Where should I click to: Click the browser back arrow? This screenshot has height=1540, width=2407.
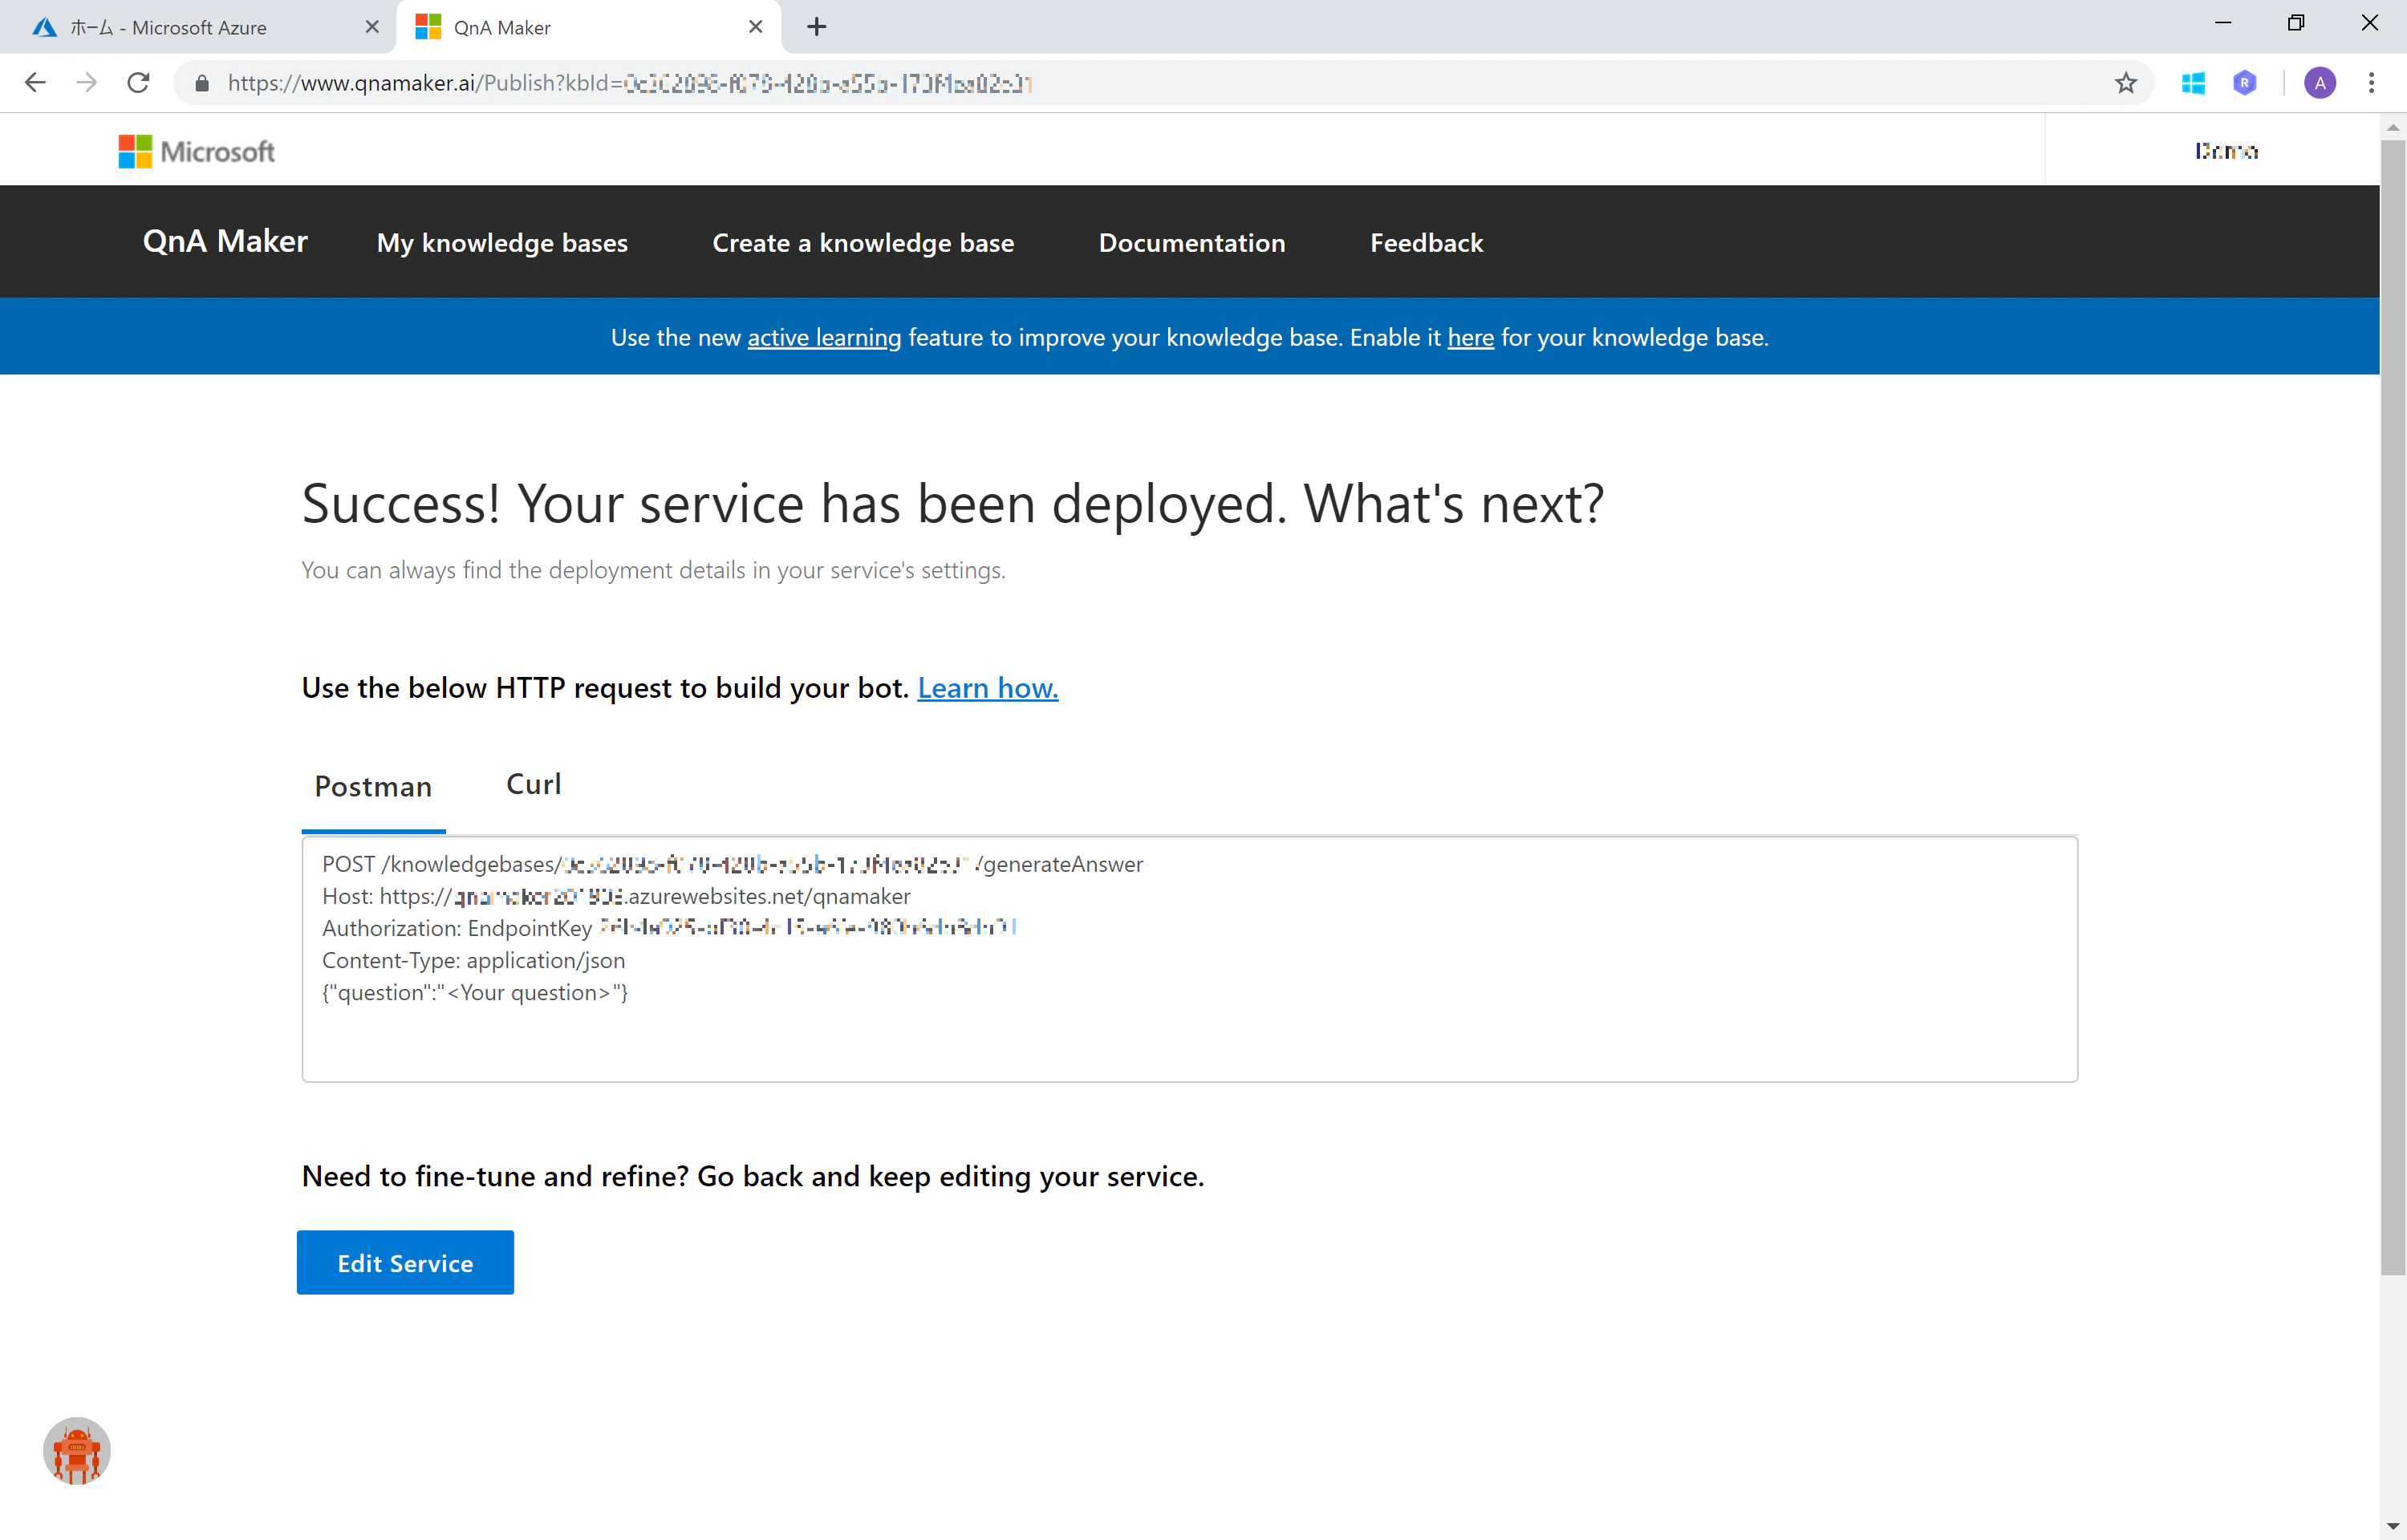click(x=35, y=83)
